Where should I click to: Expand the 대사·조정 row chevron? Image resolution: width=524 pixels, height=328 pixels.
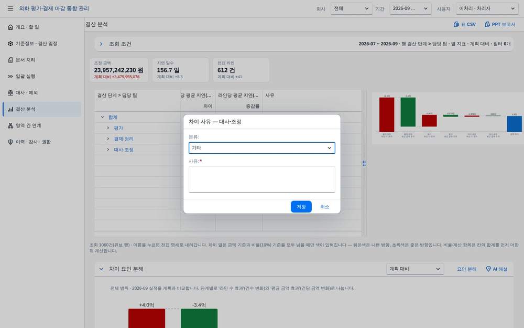click(108, 149)
